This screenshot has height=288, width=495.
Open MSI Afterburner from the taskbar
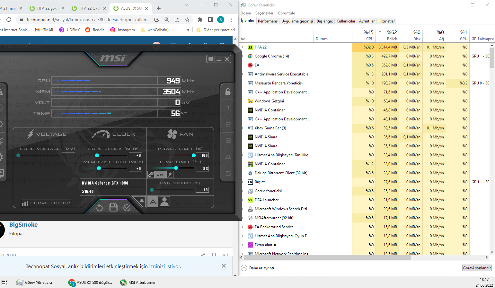[138, 283]
